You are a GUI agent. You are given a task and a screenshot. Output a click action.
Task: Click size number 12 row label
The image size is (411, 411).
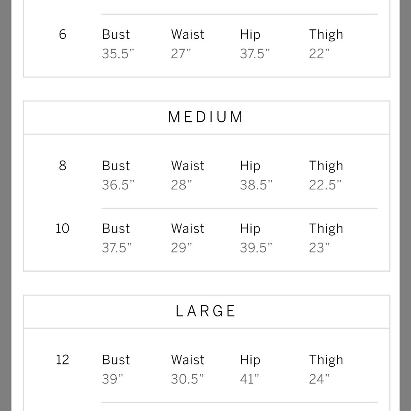click(62, 360)
